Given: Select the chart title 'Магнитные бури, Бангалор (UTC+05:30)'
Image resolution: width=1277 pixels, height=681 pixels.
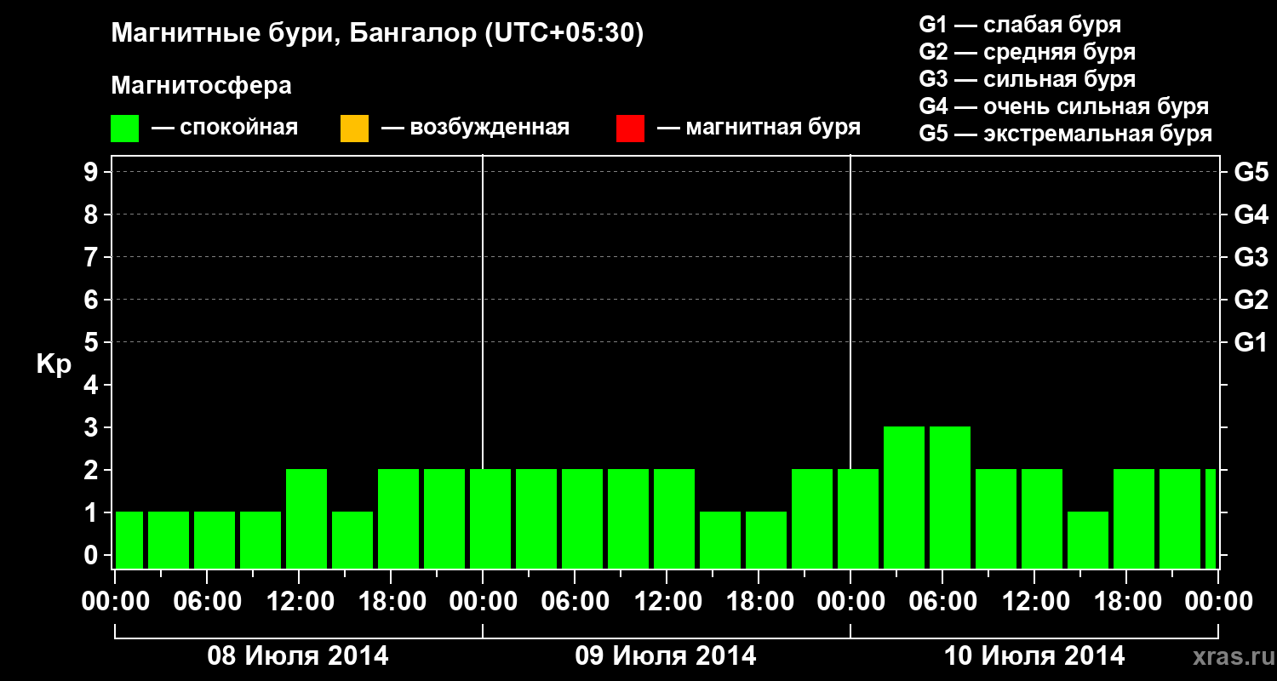Looking at the screenshot, I should pyautogui.click(x=377, y=34).
